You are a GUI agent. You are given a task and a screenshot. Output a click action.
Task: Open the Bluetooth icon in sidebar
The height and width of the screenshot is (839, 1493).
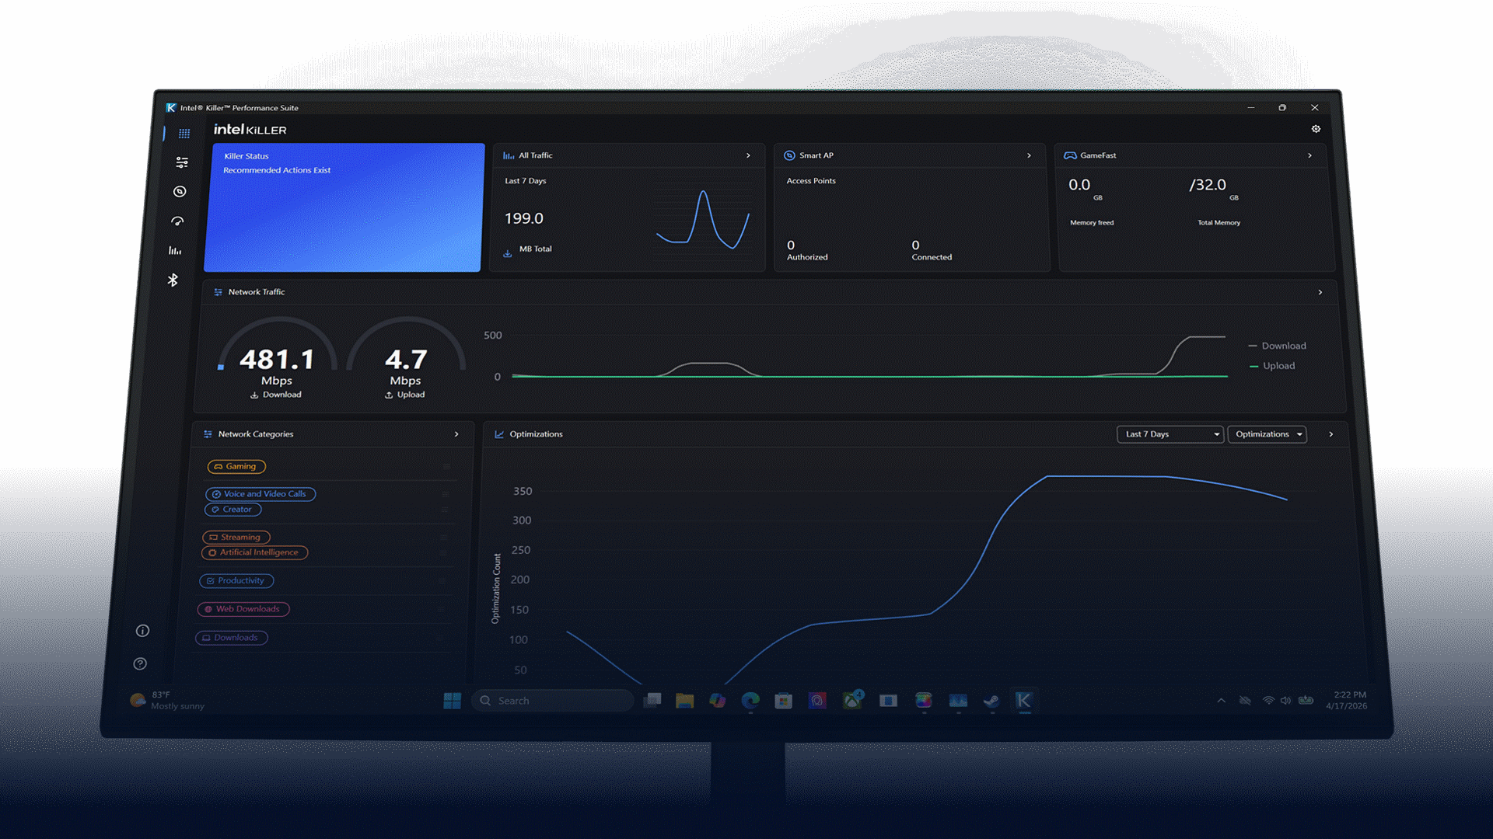[x=173, y=280]
